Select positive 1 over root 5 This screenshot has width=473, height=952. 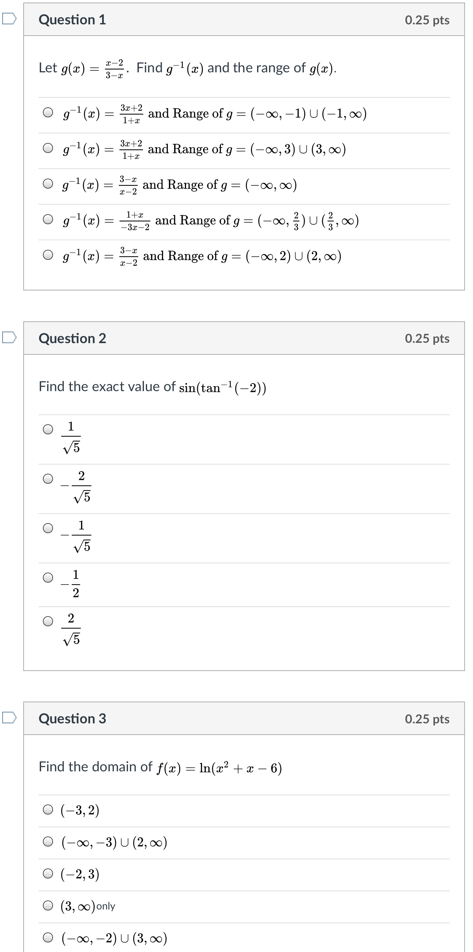(x=48, y=429)
